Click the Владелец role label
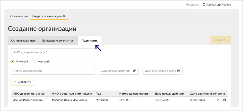 coord(193,5)
